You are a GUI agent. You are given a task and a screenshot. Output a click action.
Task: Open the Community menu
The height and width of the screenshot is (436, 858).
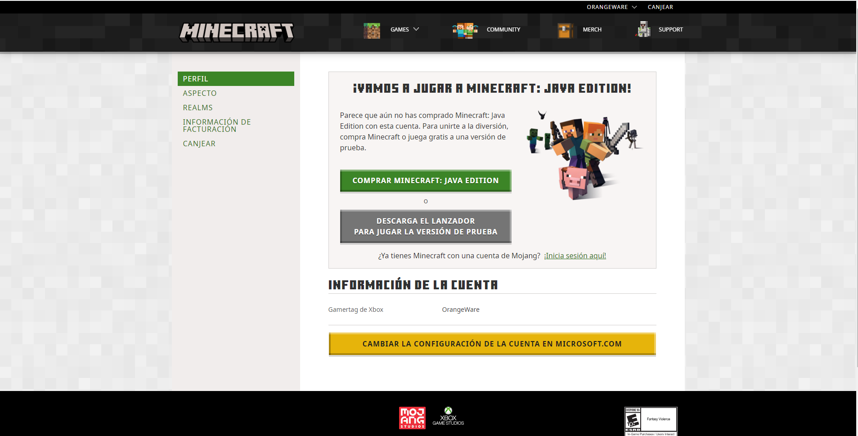coord(503,30)
